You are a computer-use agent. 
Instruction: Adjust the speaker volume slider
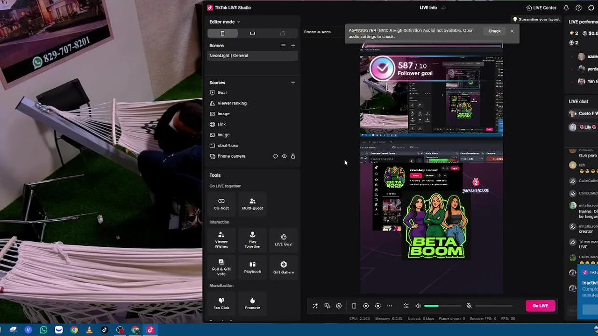[x=442, y=306]
